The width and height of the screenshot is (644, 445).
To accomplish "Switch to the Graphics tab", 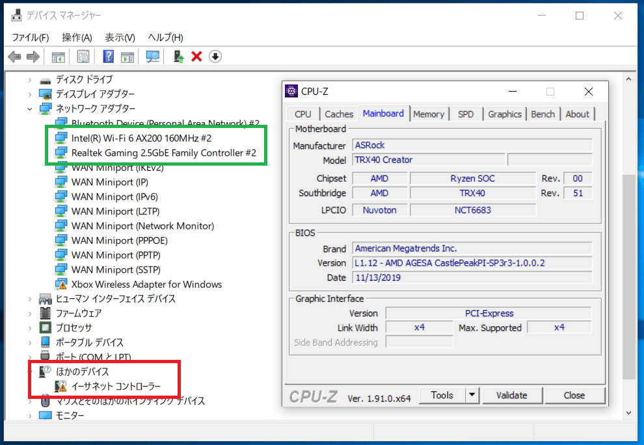I will tap(505, 114).
